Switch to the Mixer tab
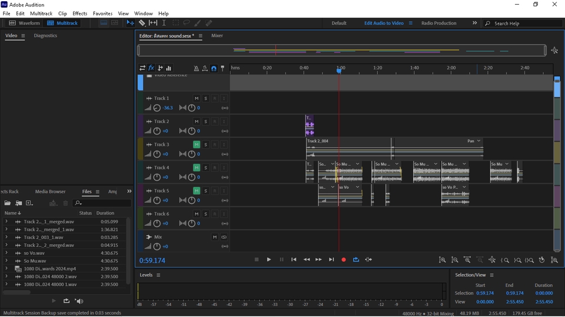The image size is (565, 317). click(x=217, y=36)
